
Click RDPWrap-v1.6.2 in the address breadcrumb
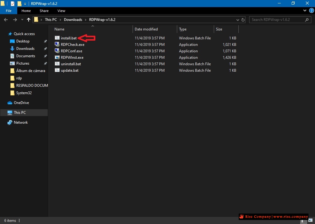coord(102,20)
